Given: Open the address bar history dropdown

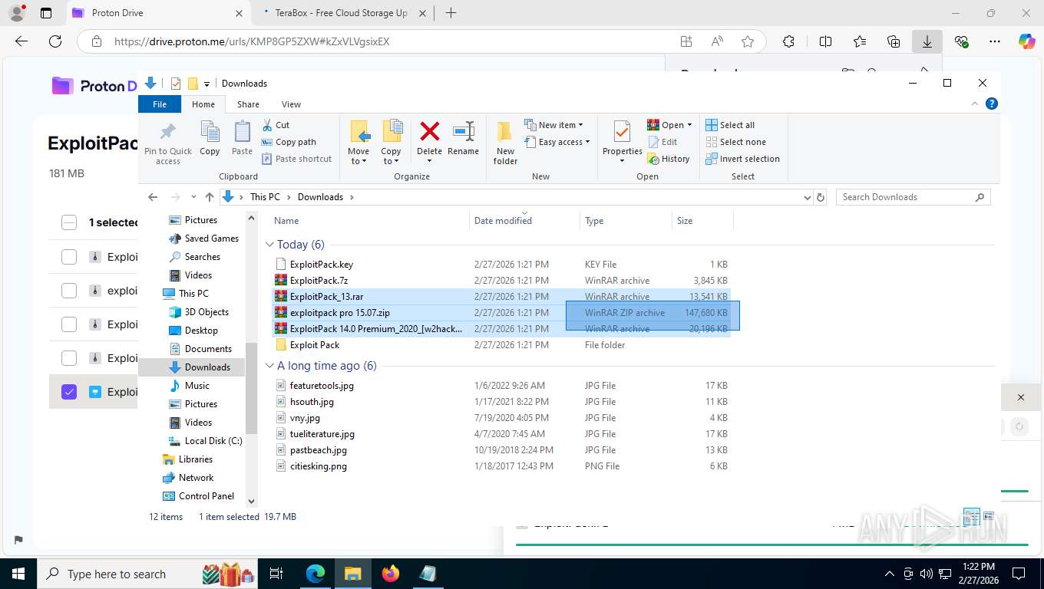Looking at the screenshot, I should coord(807,197).
